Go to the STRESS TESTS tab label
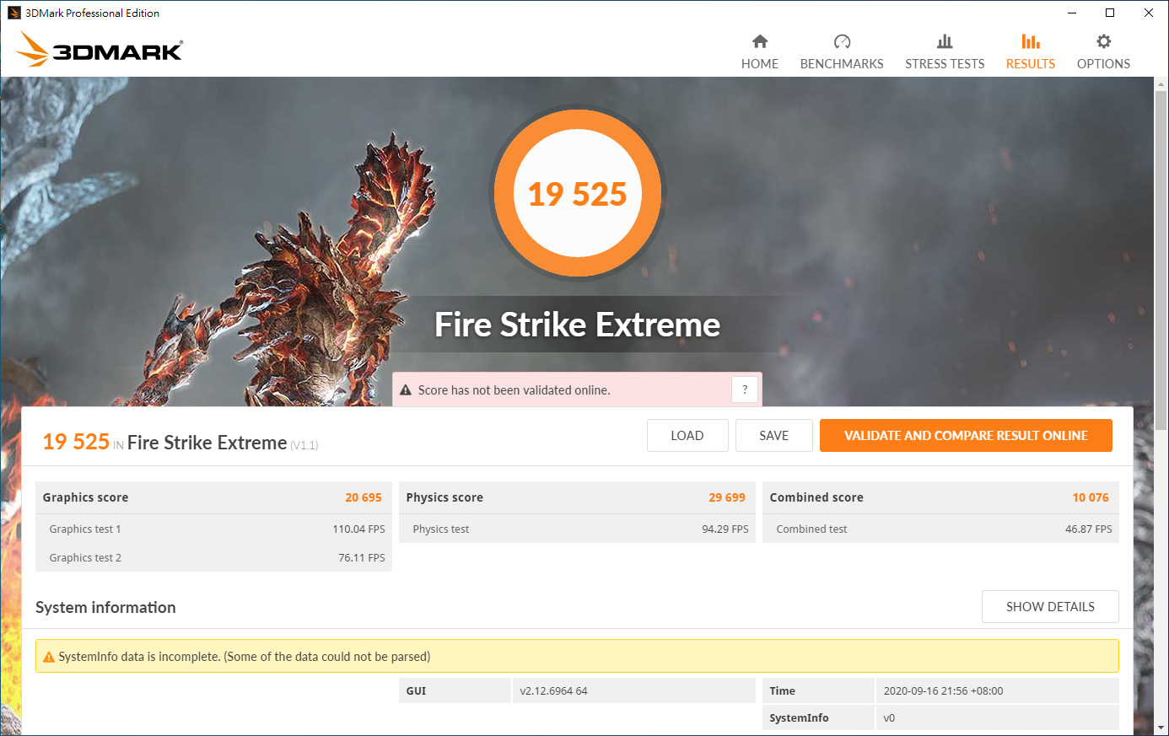 945,64
